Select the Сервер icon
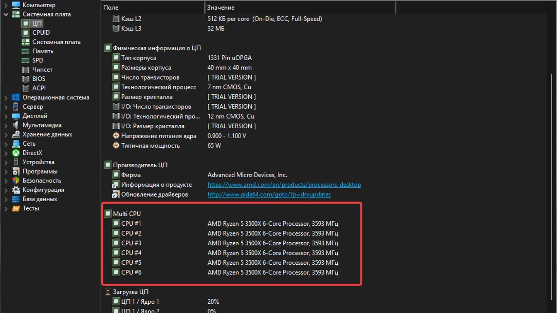The width and height of the screenshot is (557, 313). click(x=16, y=107)
